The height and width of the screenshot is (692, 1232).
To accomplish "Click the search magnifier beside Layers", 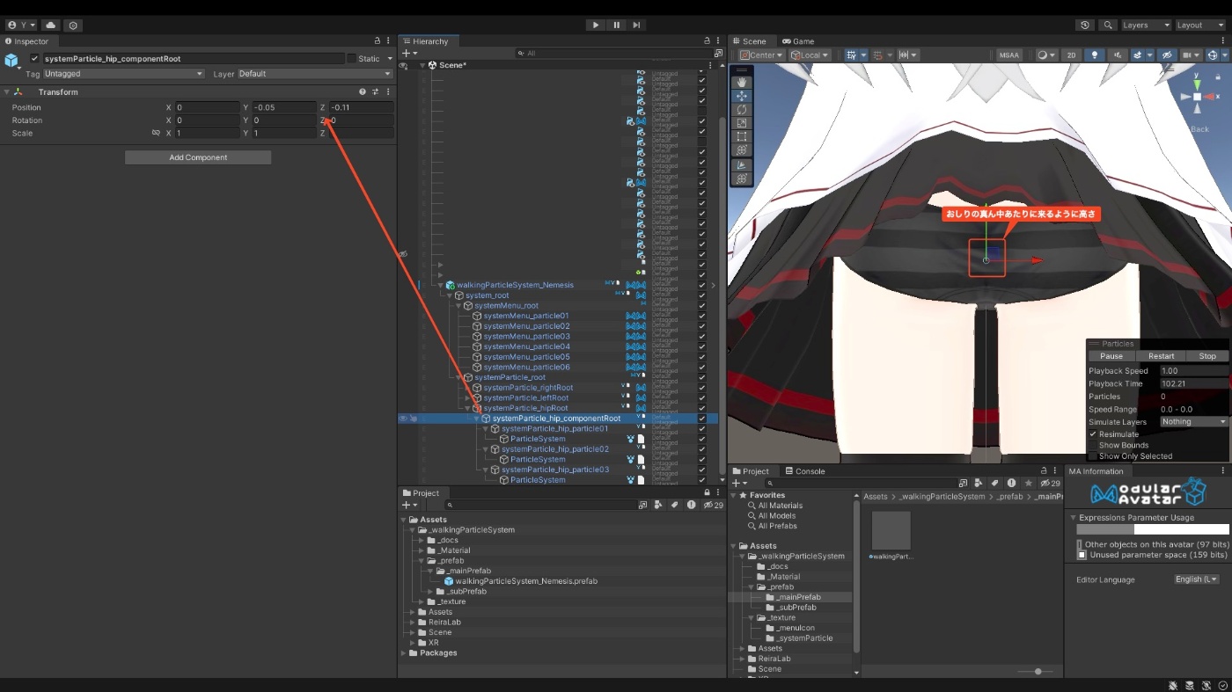I will pyautogui.click(x=1108, y=25).
